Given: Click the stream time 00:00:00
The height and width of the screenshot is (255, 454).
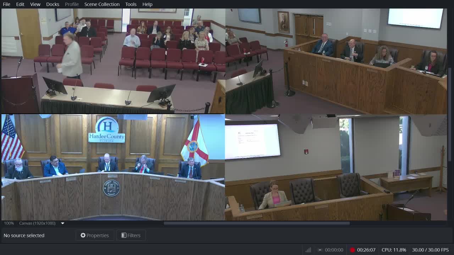Looking at the screenshot, I should point(334,250).
